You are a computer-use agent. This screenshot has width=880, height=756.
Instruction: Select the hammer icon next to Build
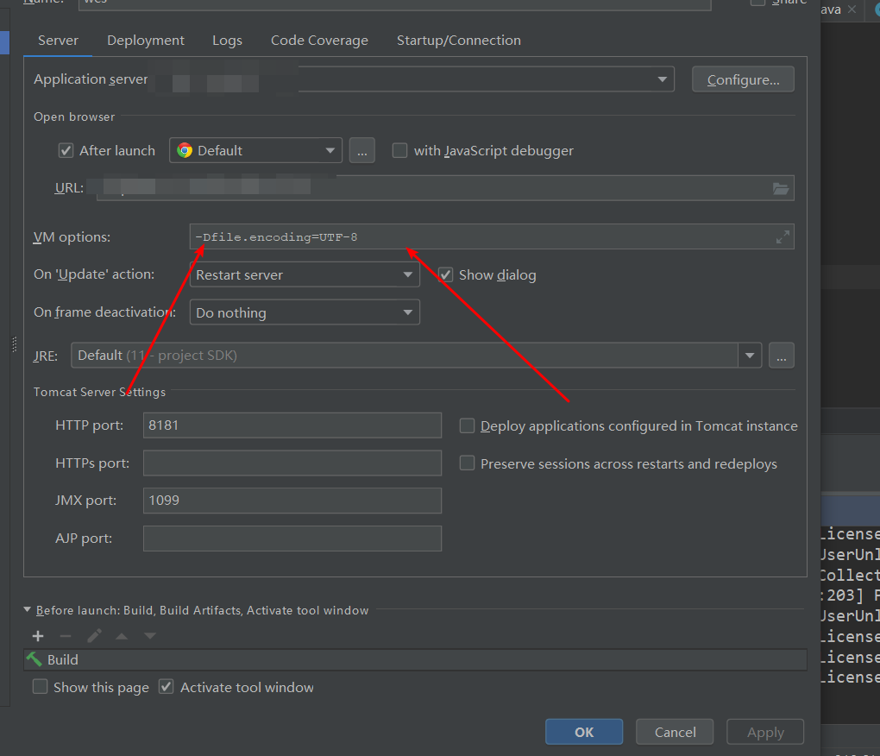(35, 659)
